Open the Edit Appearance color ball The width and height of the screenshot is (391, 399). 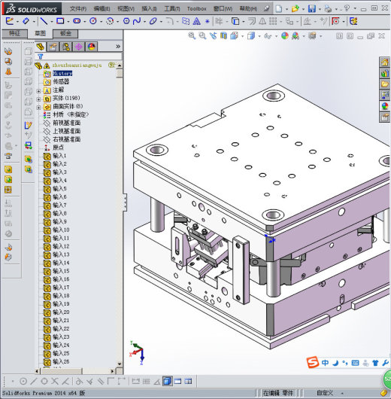pyautogui.click(x=285, y=36)
